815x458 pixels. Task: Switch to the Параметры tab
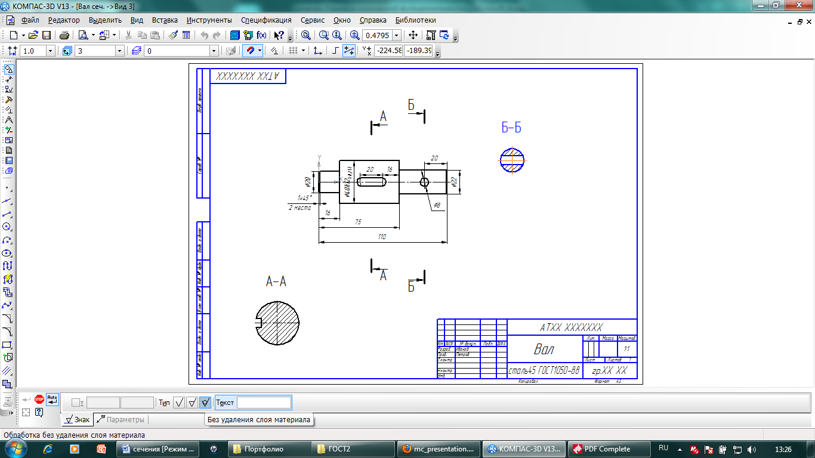[120, 420]
